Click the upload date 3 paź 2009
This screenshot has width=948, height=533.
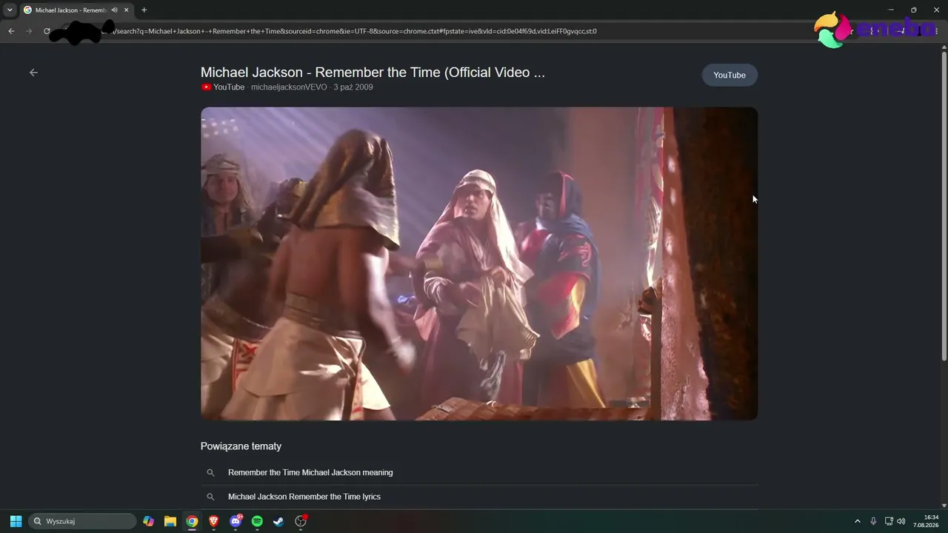coord(353,87)
